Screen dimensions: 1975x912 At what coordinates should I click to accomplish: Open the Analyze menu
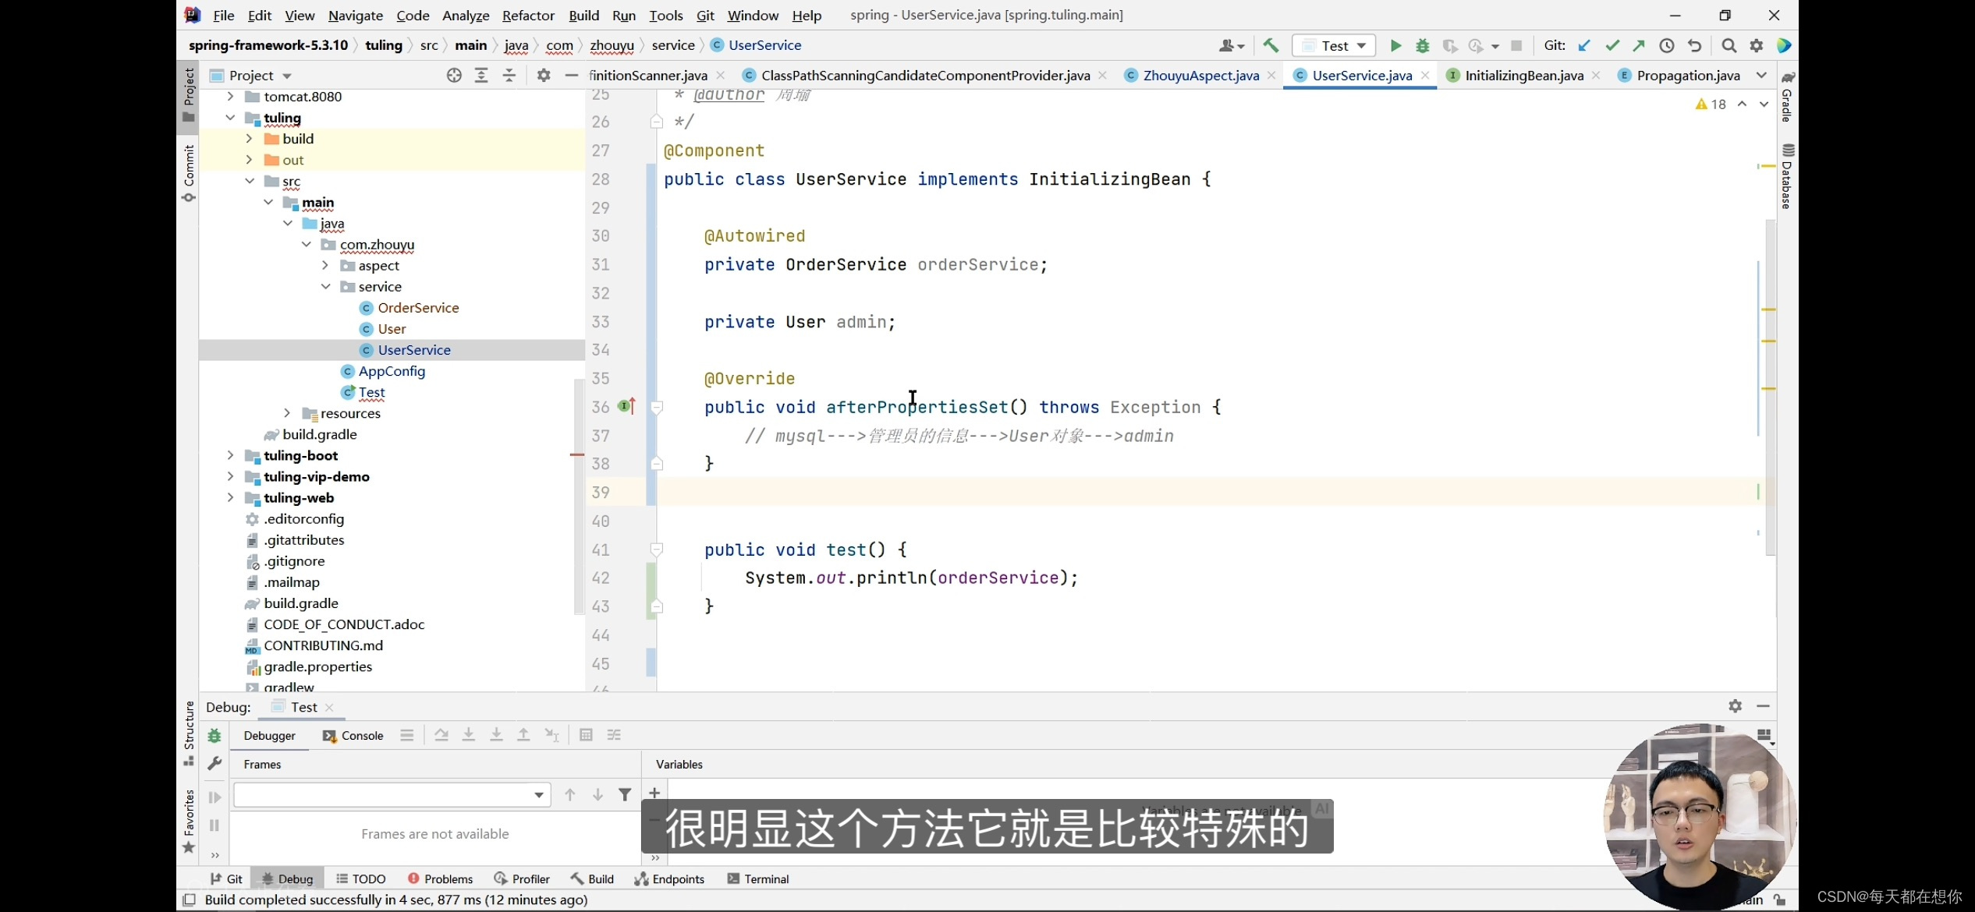point(466,16)
